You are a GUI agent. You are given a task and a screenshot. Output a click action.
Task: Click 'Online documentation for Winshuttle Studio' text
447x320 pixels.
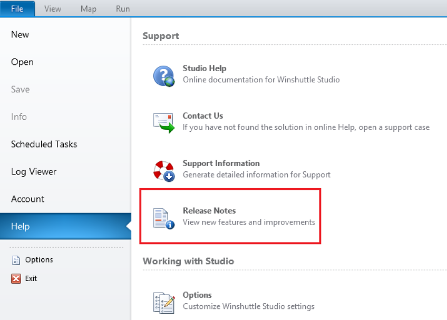pyautogui.click(x=261, y=80)
